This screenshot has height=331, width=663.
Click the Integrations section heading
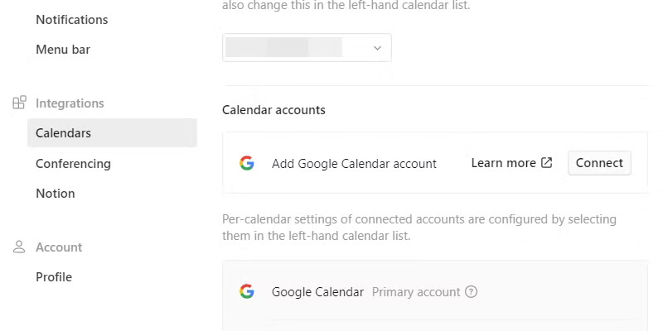70,103
